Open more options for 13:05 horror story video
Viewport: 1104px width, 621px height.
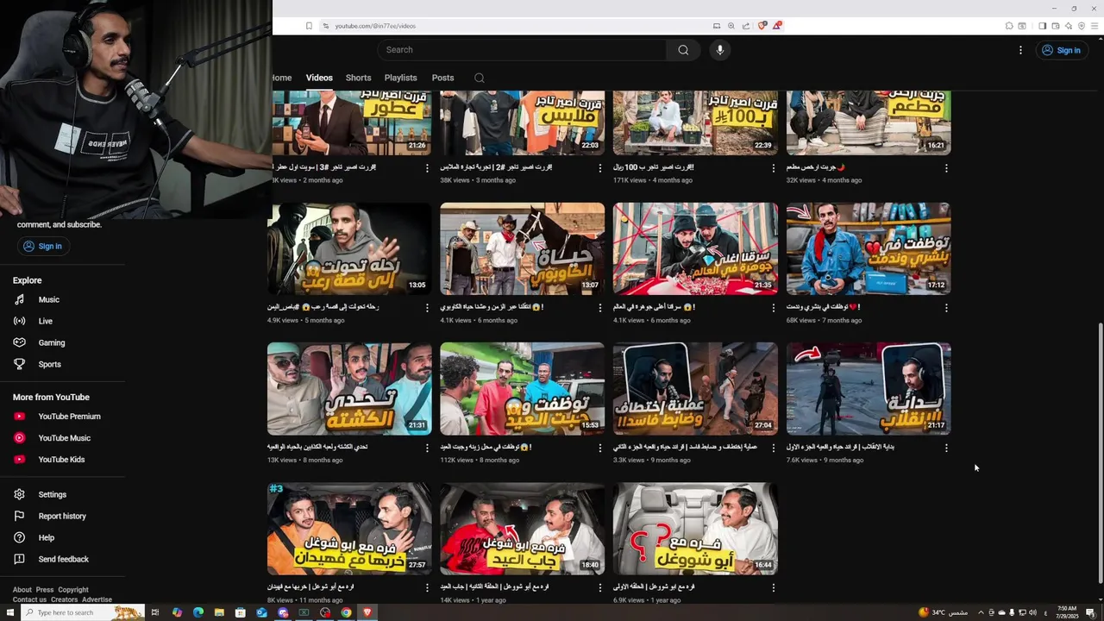(427, 308)
